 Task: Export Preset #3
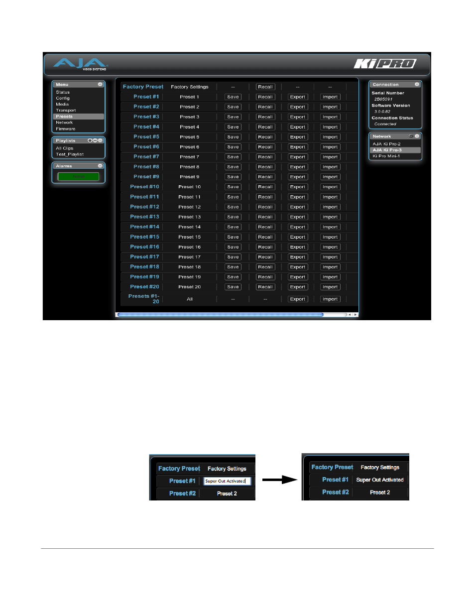pos(298,117)
